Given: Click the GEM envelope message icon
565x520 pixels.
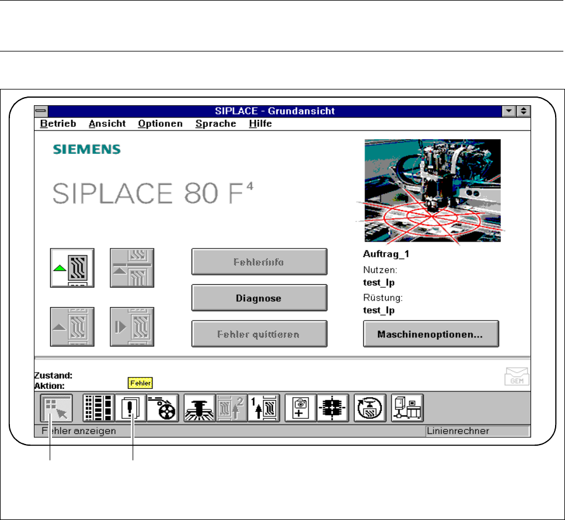Looking at the screenshot, I should [517, 377].
